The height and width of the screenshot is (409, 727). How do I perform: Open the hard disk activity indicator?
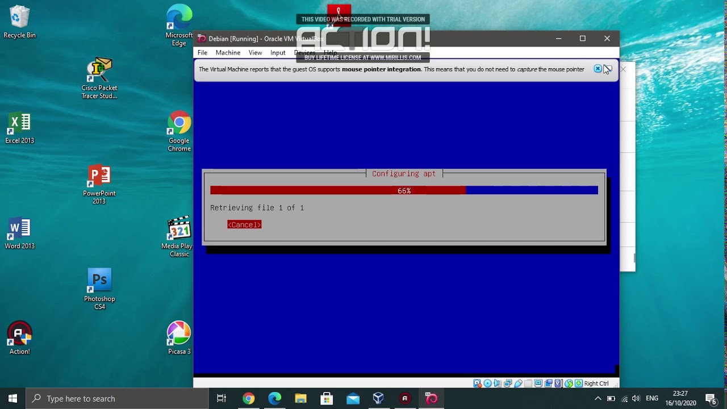(477, 383)
